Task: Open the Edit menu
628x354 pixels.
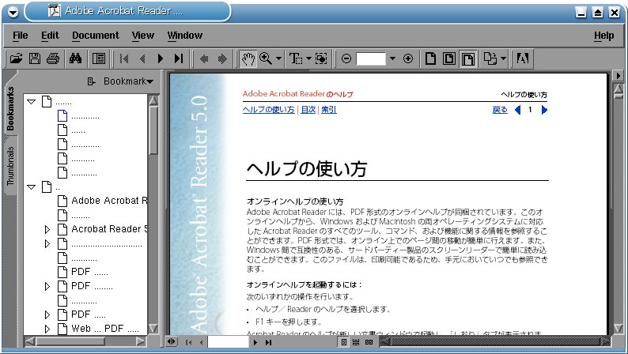Action: 50,36
